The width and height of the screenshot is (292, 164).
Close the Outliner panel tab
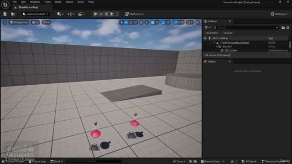[229, 21]
